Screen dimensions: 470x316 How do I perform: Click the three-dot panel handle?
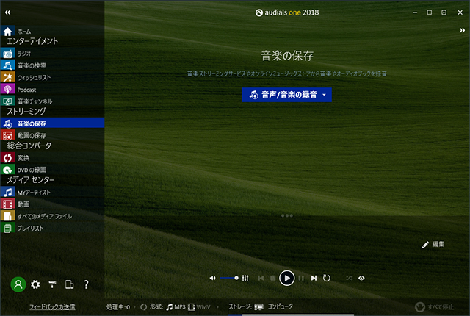point(287,215)
